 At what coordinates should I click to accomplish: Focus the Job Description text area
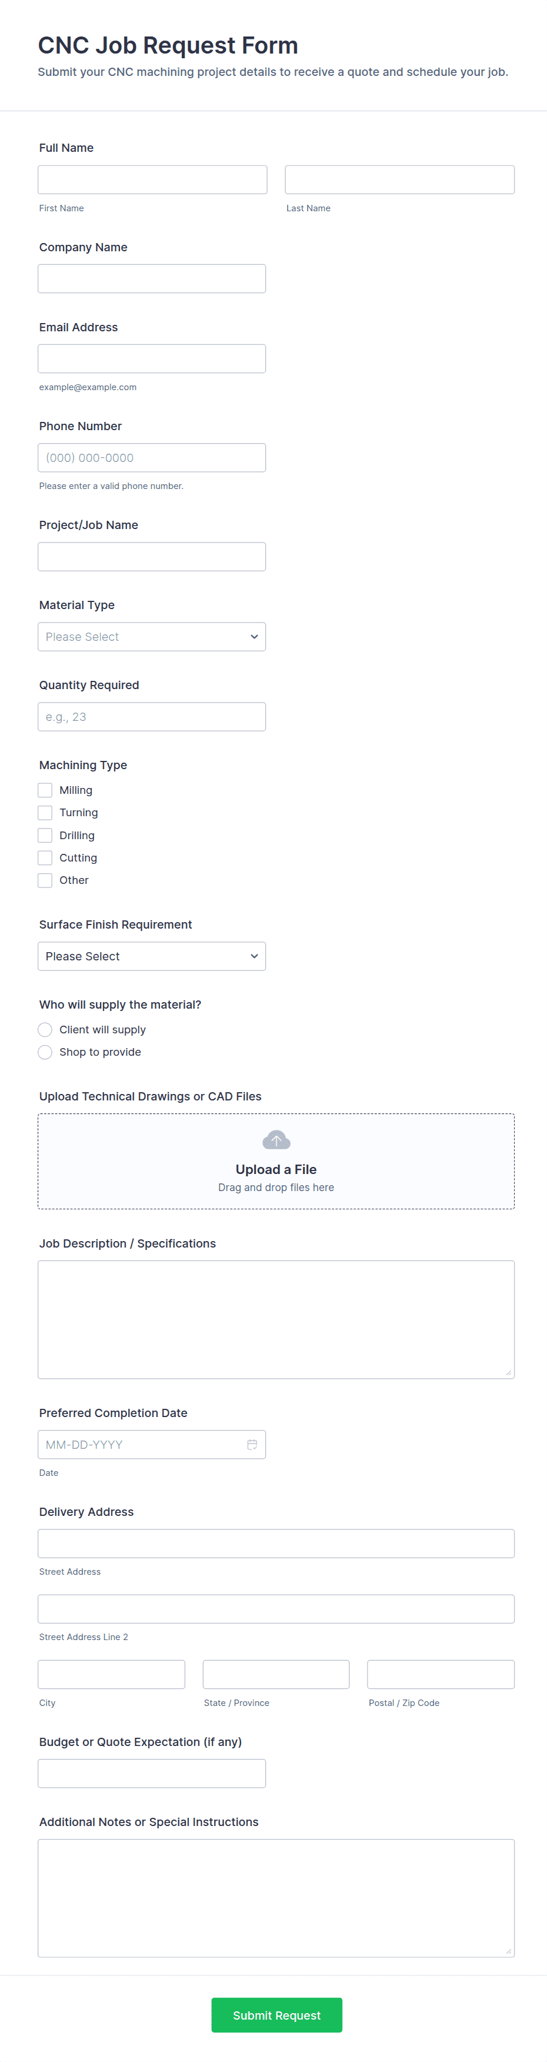pyautogui.click(x=276, y=1319)
